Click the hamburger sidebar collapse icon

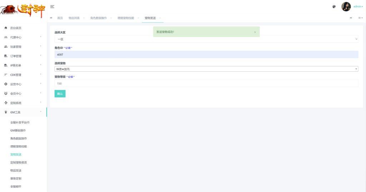coord(52,6)
